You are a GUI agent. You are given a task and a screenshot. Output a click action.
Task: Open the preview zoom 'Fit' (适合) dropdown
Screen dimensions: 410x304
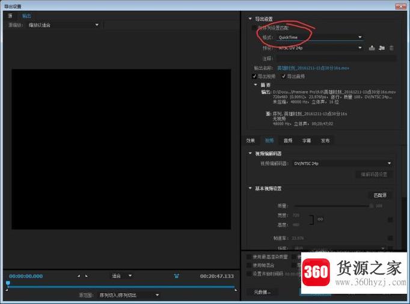[x=122, y=276]
